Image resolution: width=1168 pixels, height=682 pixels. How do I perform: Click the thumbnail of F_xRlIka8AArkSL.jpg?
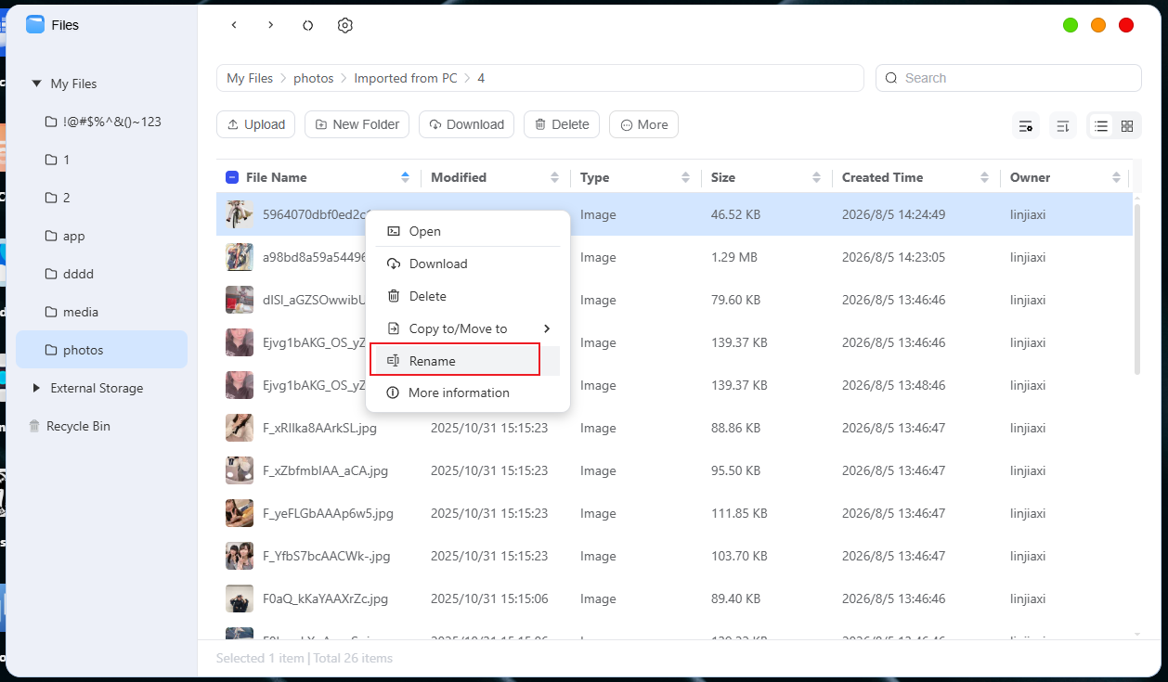pos(240,428)
